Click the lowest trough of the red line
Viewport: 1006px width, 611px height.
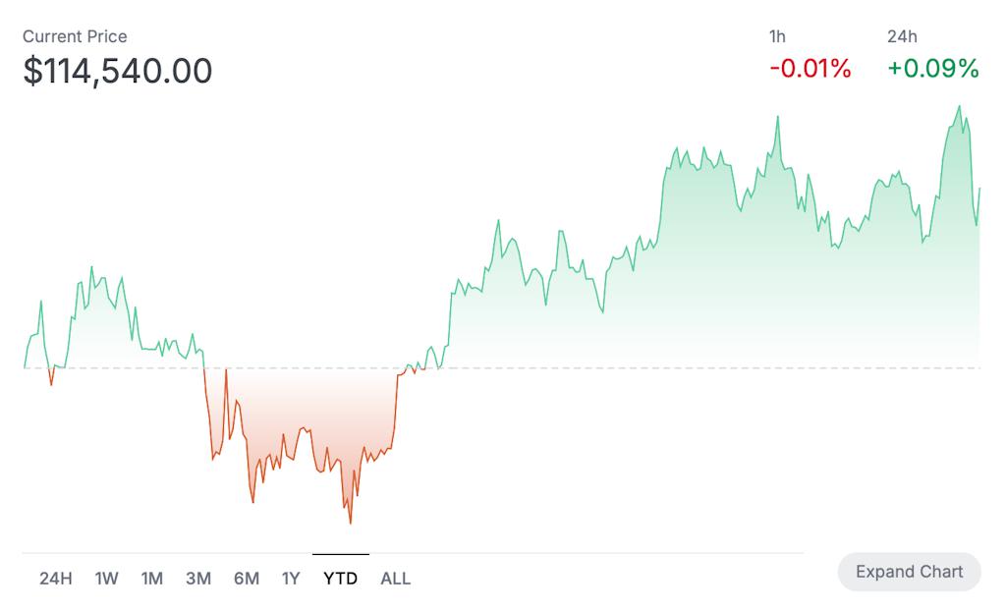pos(350,523)
